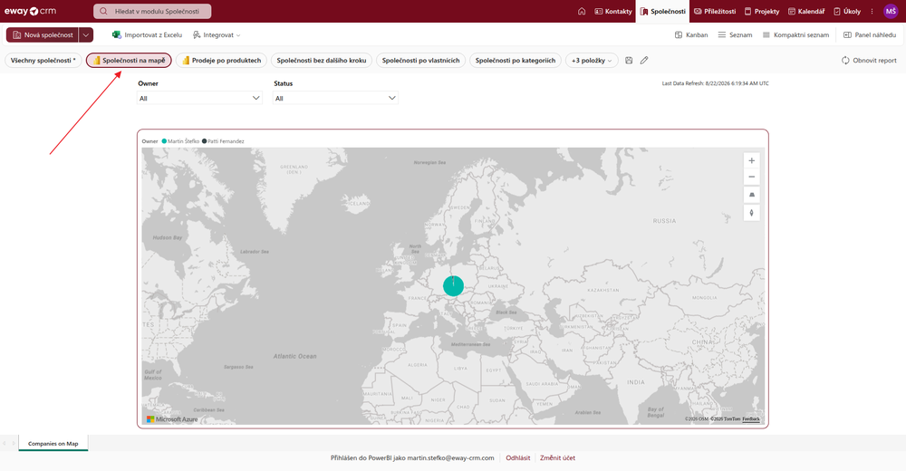Select the Společnosti na mapě view
Screen dimensions: 906x471
[129, 60]
